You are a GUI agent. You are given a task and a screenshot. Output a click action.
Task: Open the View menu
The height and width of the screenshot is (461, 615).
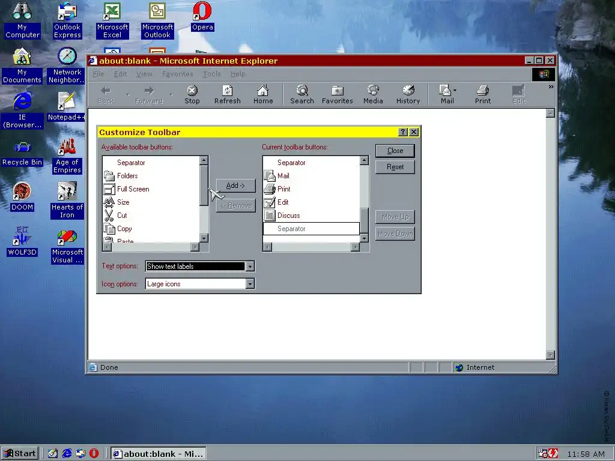(x=144, y=74)
